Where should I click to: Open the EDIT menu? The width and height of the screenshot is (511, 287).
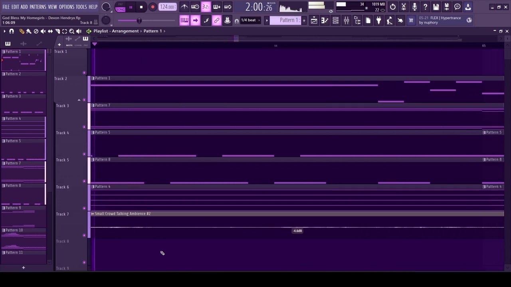point(15,7)
